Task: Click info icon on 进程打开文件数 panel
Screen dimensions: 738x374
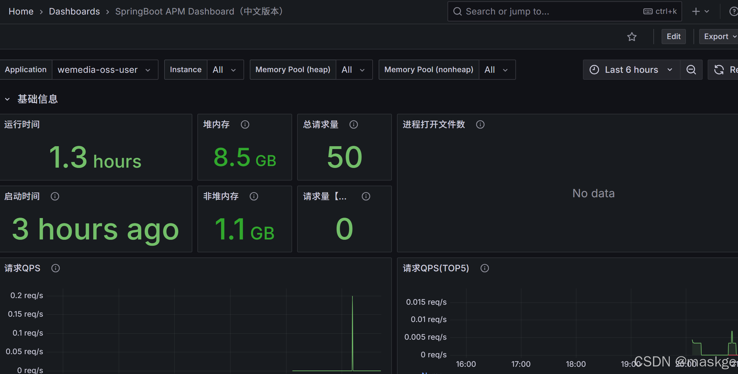Action: coord(480,124)
